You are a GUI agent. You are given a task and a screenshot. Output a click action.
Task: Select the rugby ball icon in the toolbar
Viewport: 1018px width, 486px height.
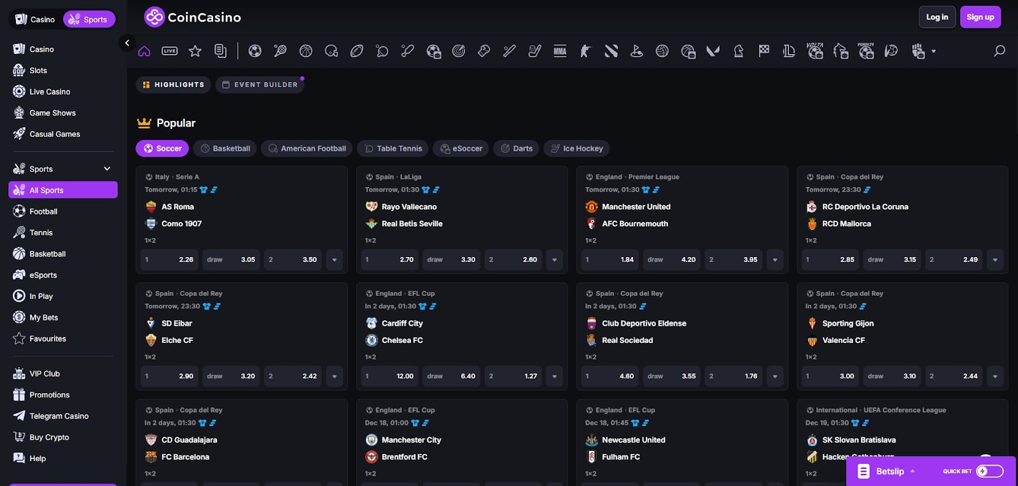tap(357, 51)
